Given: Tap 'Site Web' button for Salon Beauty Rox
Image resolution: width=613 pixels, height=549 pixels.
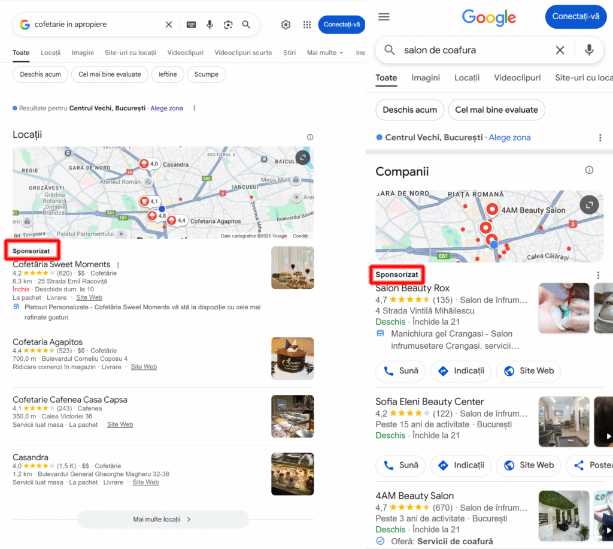Looking at the screenshot, I should pyautogui.click(x=528, y=371).
